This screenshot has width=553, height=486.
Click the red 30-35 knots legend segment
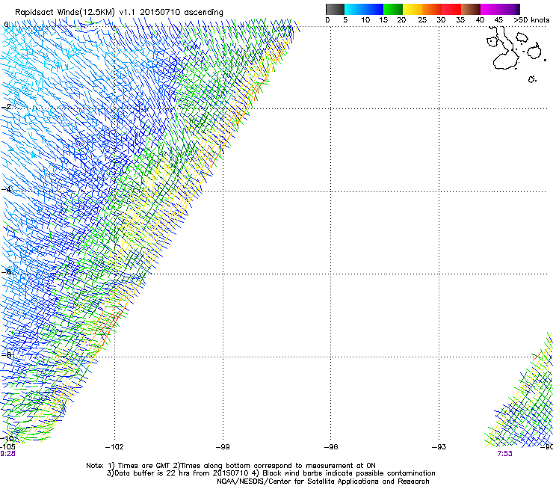[451, 9]
